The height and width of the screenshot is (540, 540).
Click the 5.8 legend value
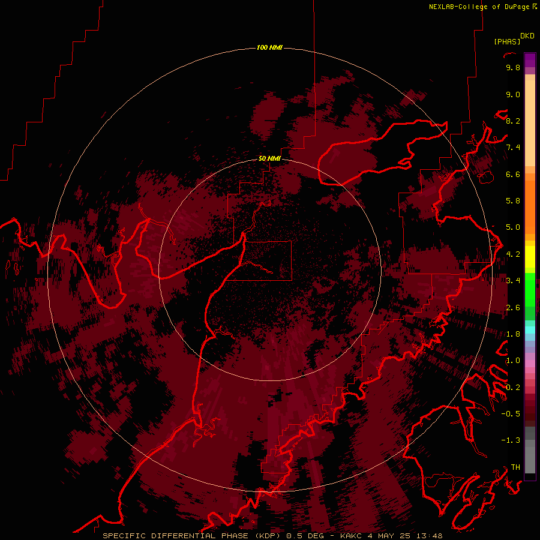(513, 201)
